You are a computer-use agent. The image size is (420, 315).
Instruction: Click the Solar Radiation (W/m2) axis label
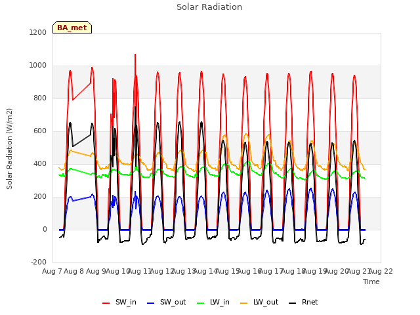[9, 149]
